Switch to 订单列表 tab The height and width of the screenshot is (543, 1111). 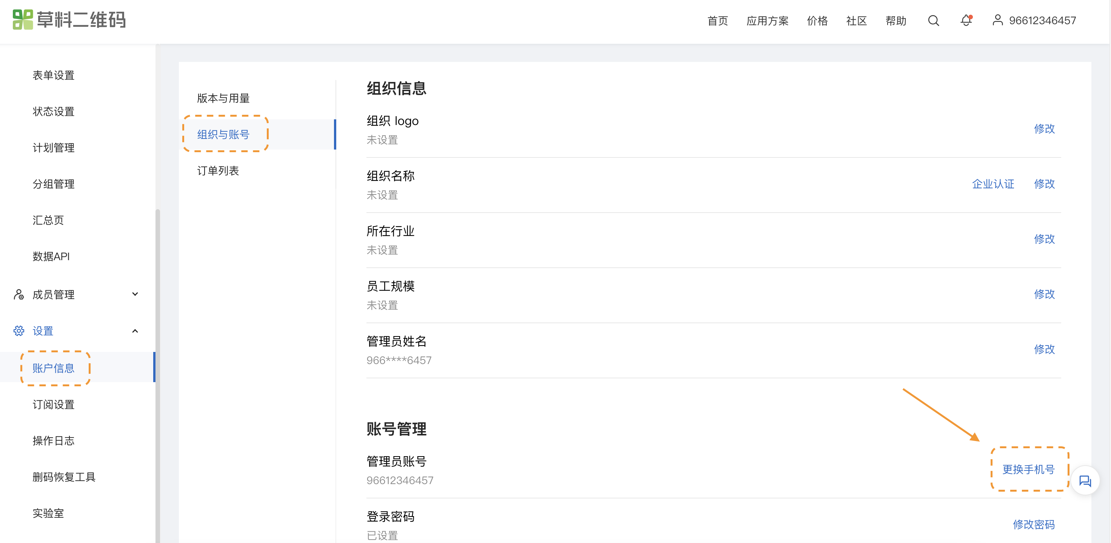pyautogui.click(x=218, y=171)
